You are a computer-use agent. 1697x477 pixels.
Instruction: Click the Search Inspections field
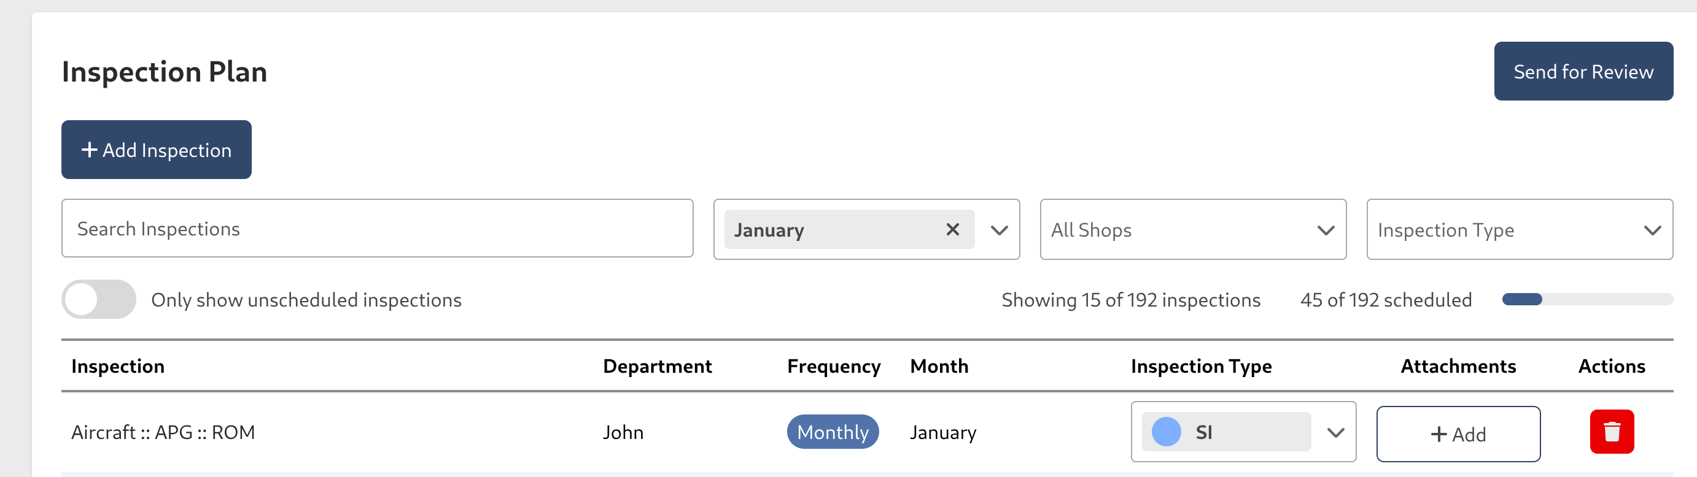(377, 228)
